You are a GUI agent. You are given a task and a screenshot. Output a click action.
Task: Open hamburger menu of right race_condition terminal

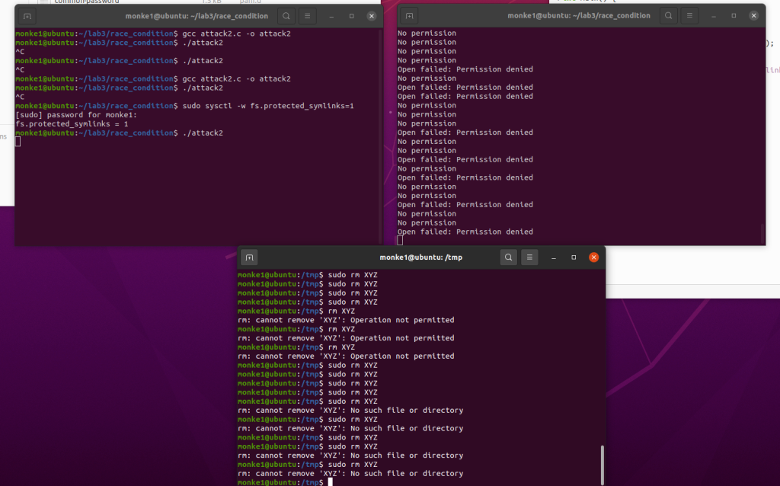tap(689, 15)
